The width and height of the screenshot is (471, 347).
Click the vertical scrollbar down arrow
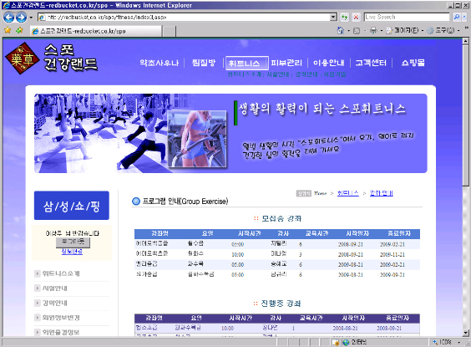pos(466,333)
